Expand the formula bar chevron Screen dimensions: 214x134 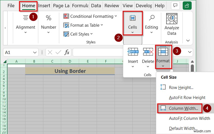(190, 52)
